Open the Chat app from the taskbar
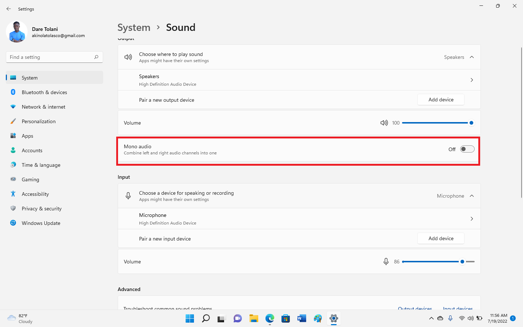 pos(238,319)
